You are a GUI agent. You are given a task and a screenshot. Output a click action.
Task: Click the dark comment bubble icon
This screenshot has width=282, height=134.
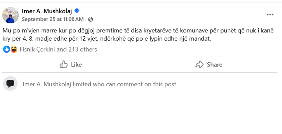(x=10, y=84)
